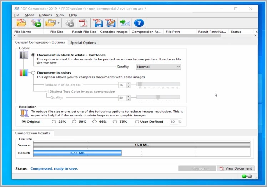Select -25% resolution option

pos(54,122)
